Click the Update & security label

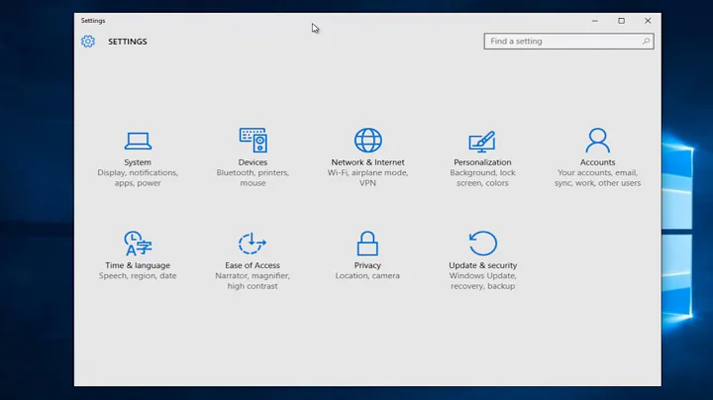483,265
